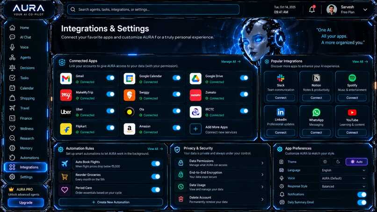
Task: Click the IRCTC app icon
Action: [196, 112]
